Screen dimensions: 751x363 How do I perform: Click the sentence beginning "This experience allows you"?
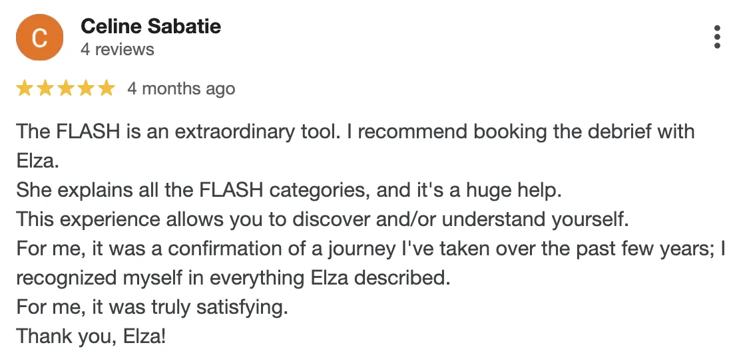point(322,219)
